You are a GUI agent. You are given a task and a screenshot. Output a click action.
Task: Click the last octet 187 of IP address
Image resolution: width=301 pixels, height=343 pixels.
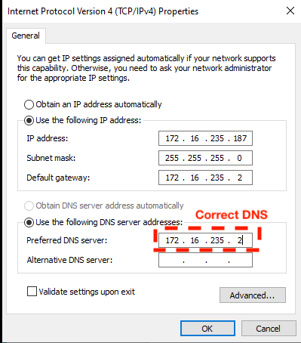(x=240, y=138)
